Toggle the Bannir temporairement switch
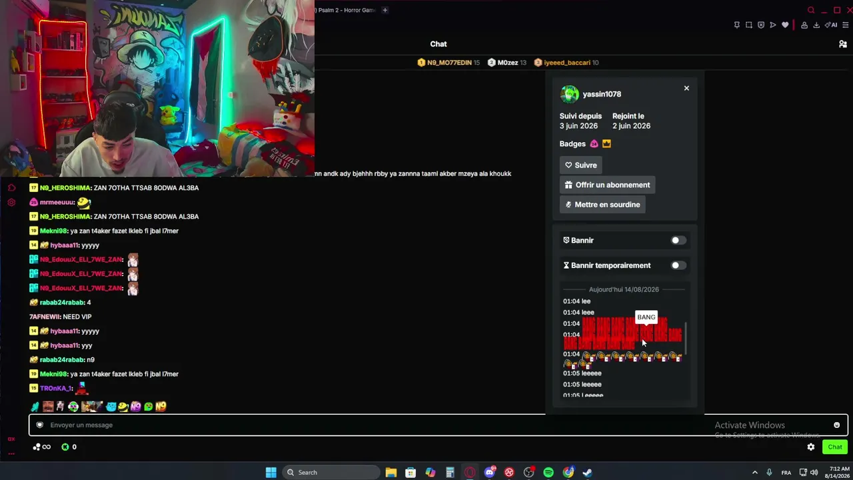This screenshot has height=480, width=853. coord(678,265)
